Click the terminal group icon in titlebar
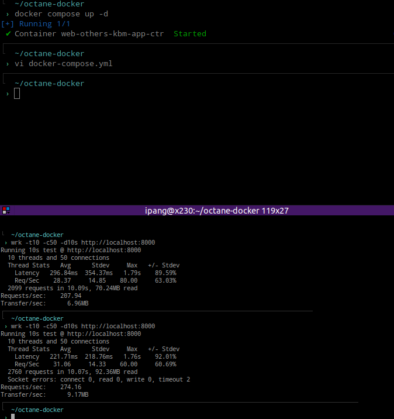Viewport: 394px width, 419px height. click(x=5, y=210)
